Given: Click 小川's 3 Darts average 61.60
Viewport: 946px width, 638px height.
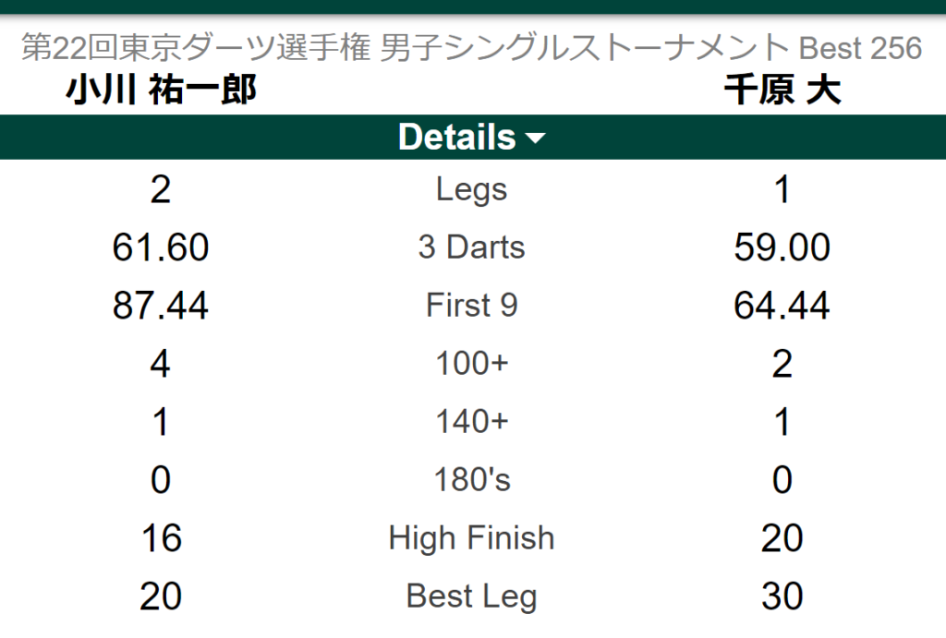Looking at the screenshot, I should tap(161, 247).
